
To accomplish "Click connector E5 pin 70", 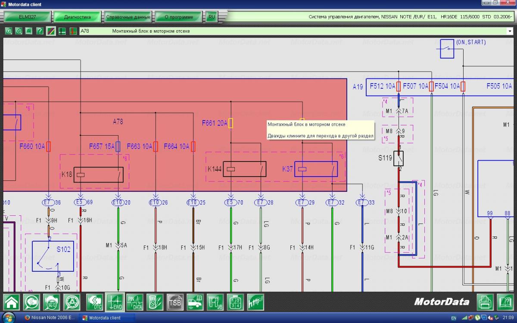I will pos(231,202).
